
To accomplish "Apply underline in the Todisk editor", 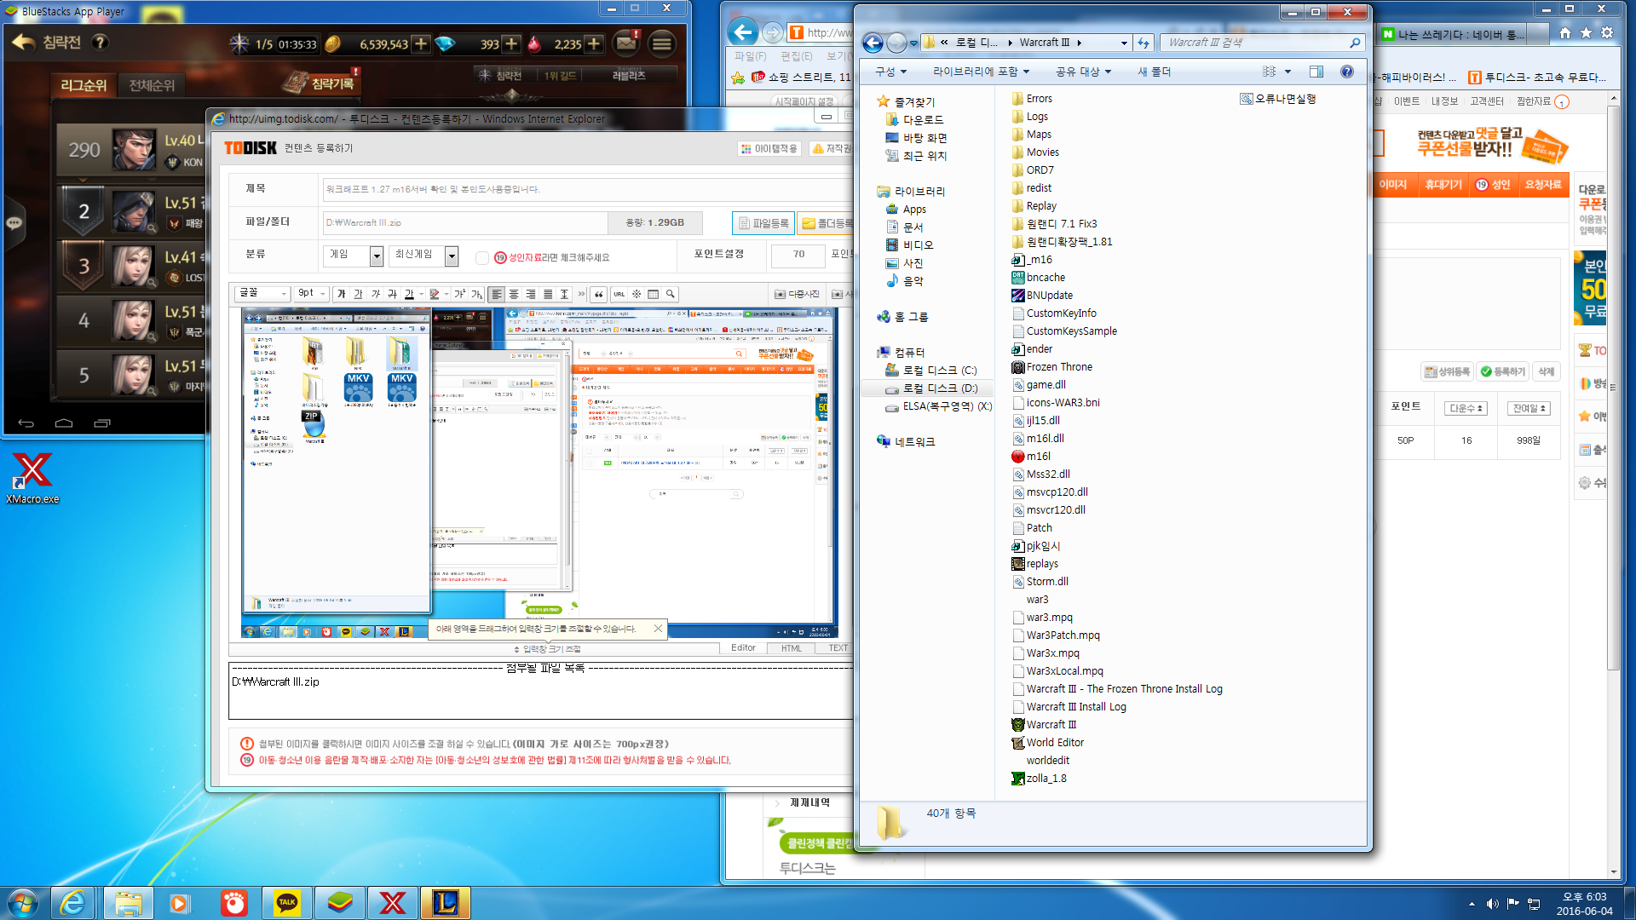I will click(x=359, y=294).
